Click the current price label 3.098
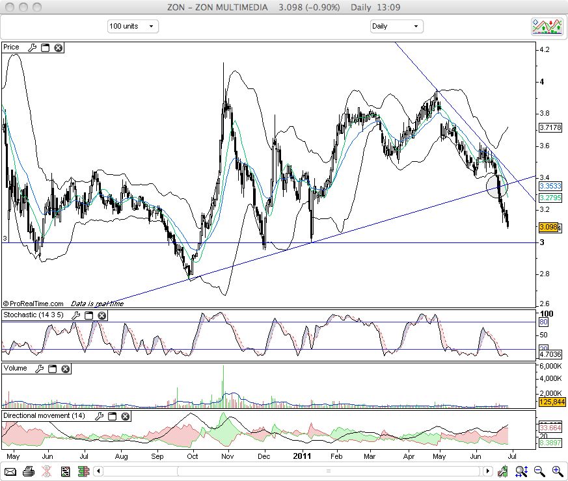The height and width of the screenshot is (481, 568). (548, 227)
